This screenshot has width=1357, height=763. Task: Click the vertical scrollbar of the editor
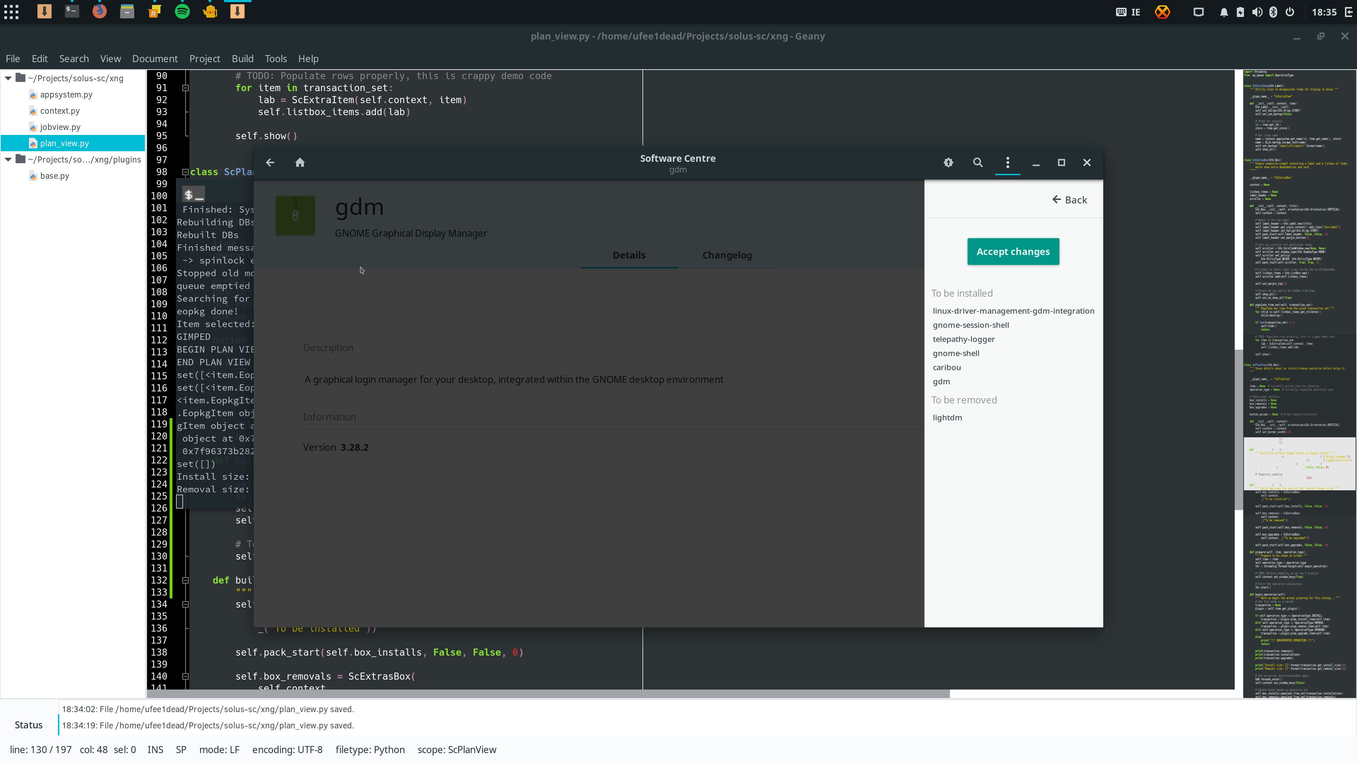[1239, 430]
